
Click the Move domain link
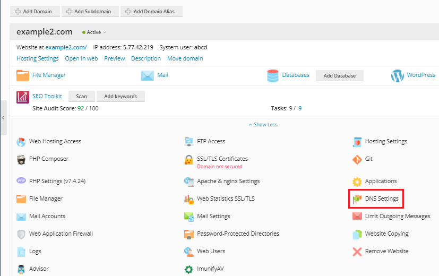185,58
